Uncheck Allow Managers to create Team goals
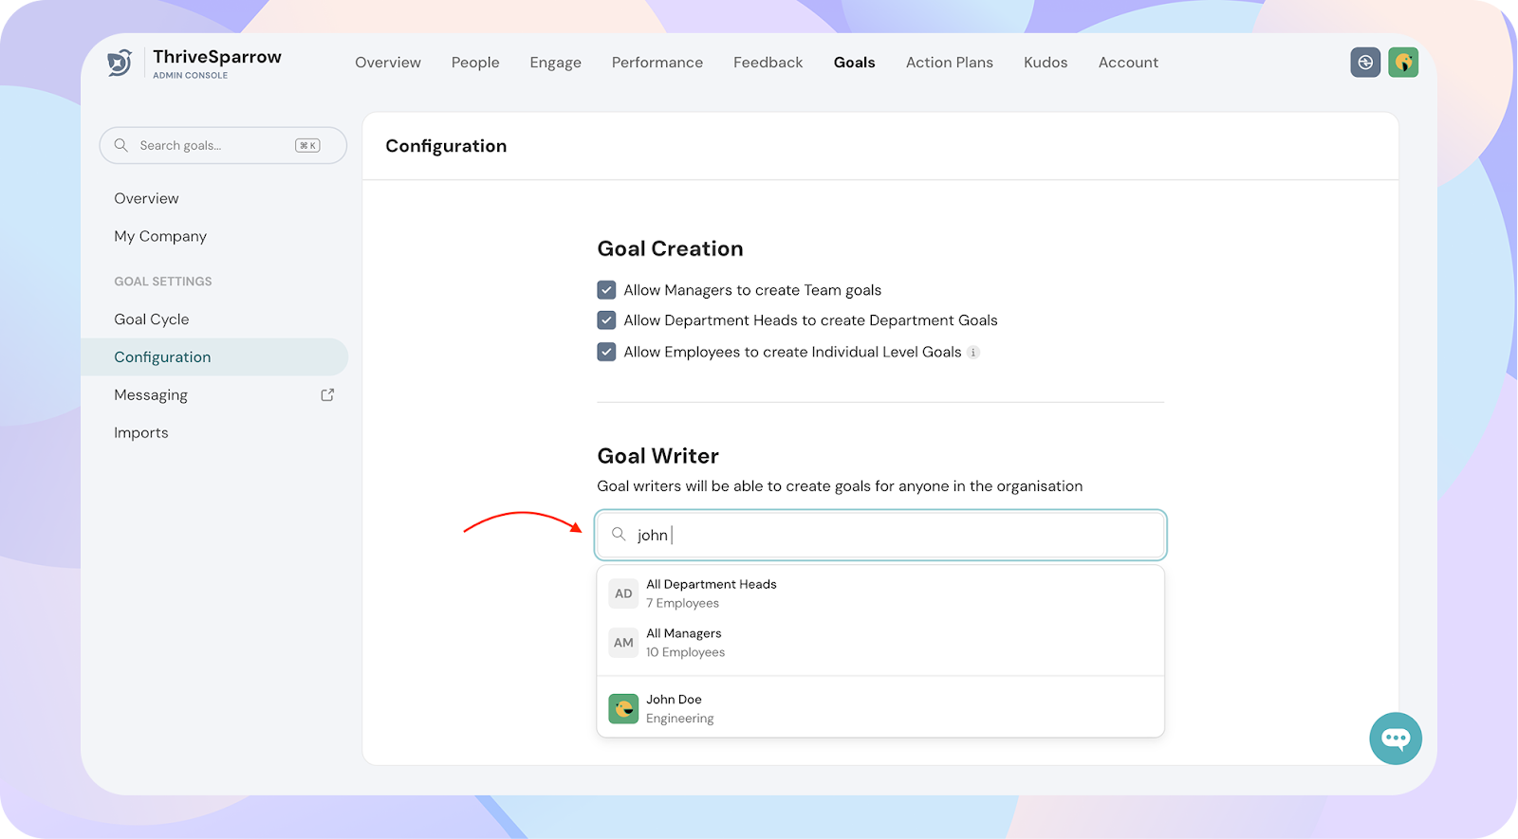 click(x=606, y=290)
